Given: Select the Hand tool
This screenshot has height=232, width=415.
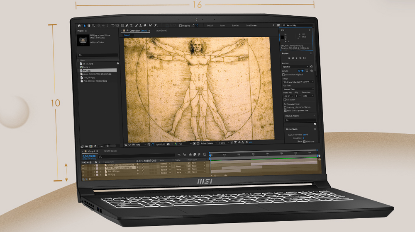Looking at the screenshot, I should point(89,26).
